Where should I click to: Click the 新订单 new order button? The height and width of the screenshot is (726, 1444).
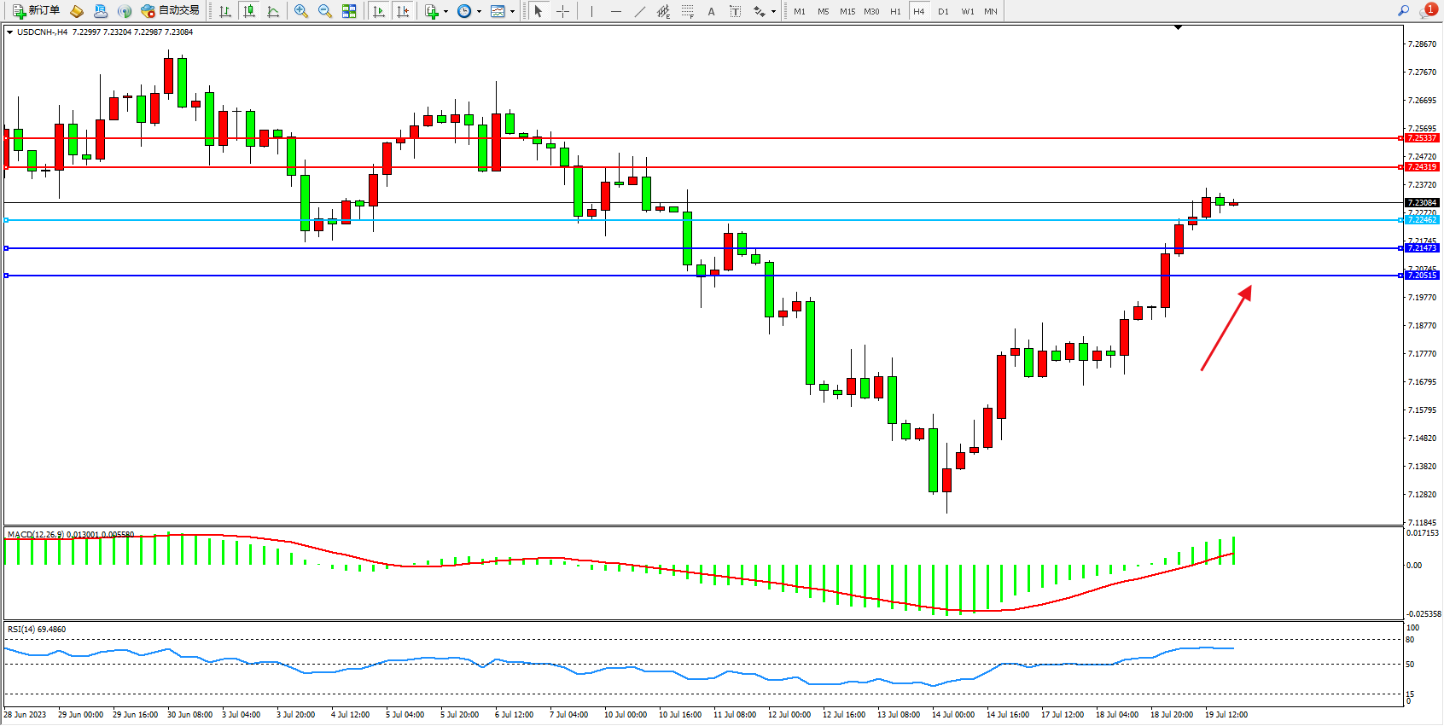pos(36,11)
